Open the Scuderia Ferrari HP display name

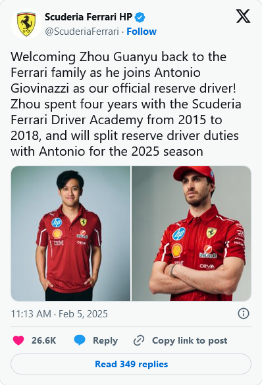(89, 17)
